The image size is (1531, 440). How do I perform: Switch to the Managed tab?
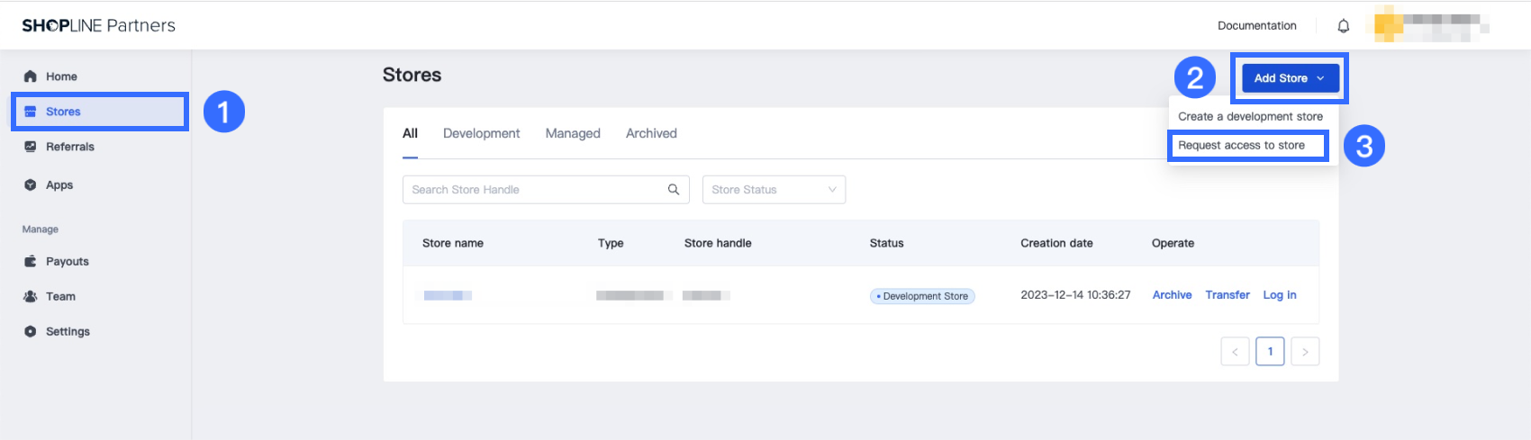coord(573,133)
